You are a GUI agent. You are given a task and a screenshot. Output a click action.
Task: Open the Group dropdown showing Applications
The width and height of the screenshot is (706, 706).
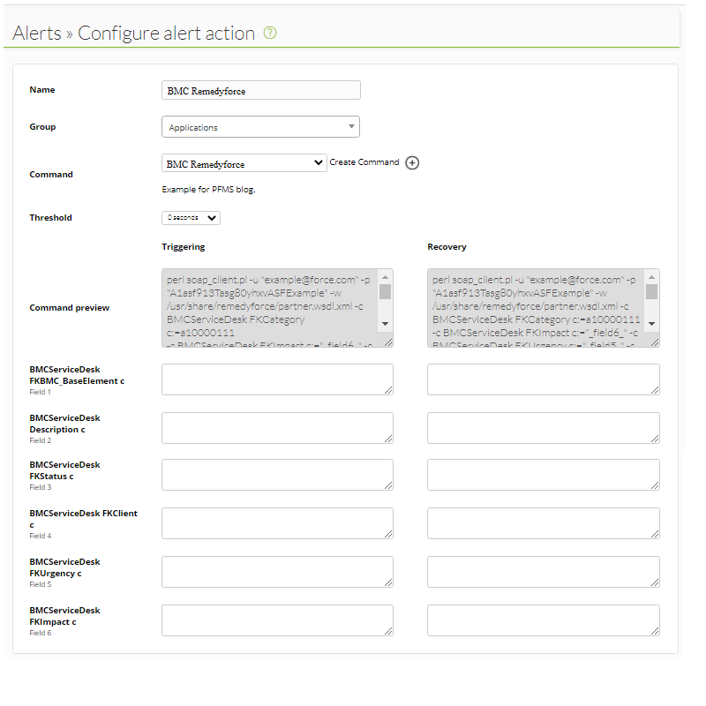(260, 127)
